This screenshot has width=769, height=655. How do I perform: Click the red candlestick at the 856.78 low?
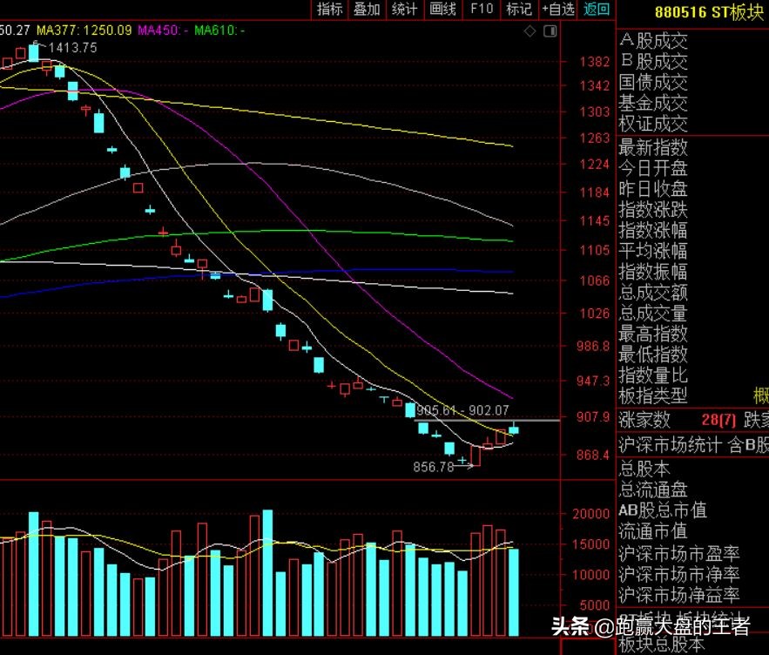click(476, 456)
